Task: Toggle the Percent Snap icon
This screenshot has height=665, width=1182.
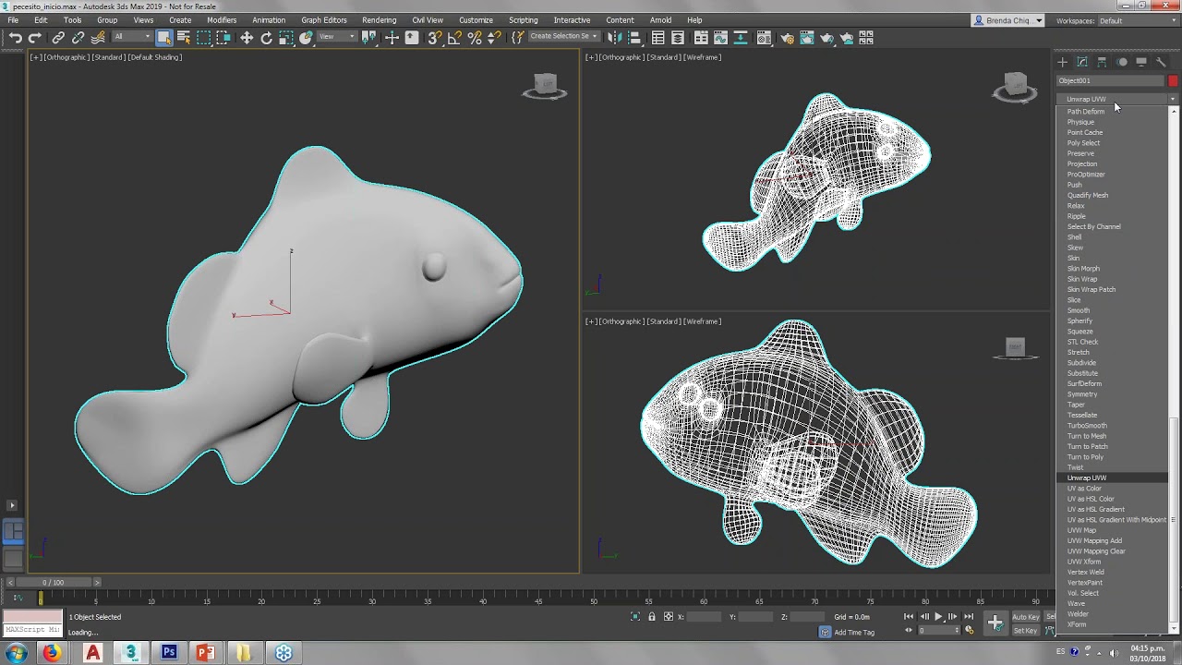Action: pyautogui.click(x=475, y=38)
